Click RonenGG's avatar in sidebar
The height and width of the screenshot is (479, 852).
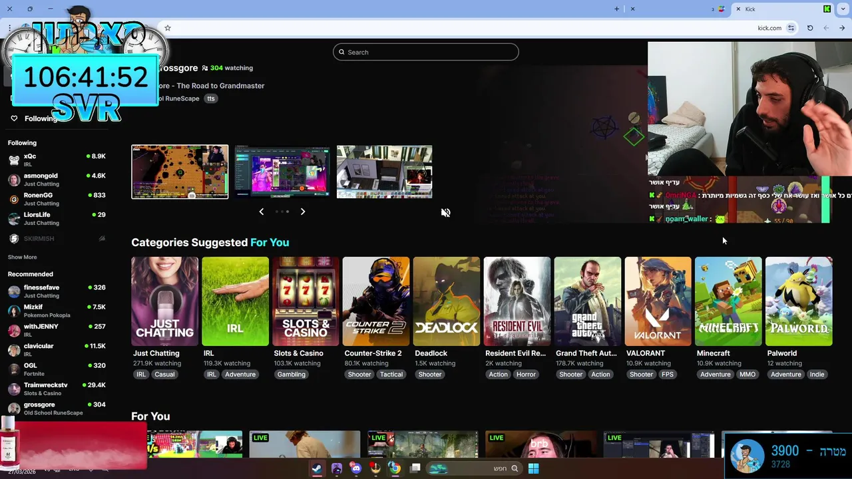14,200
